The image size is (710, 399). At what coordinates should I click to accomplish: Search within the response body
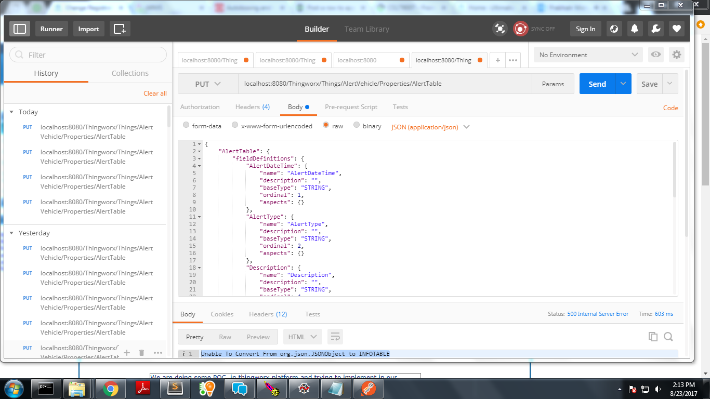[668, 337]
